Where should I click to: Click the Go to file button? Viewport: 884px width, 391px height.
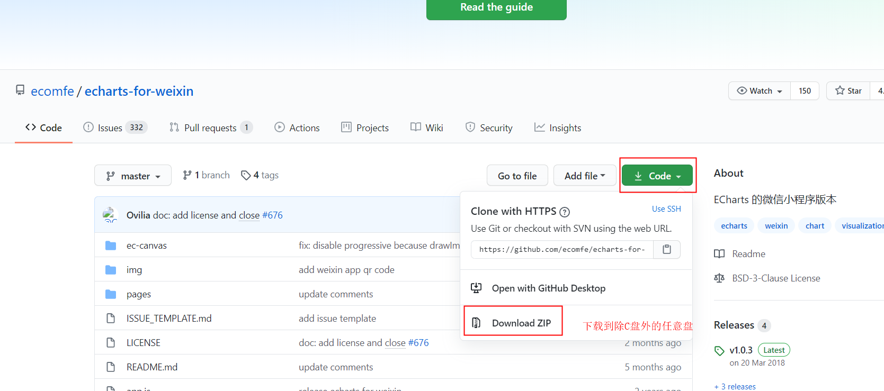pyautogui.click(x=517, y=176)
